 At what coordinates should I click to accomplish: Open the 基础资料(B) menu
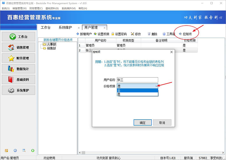click(52, 8)
